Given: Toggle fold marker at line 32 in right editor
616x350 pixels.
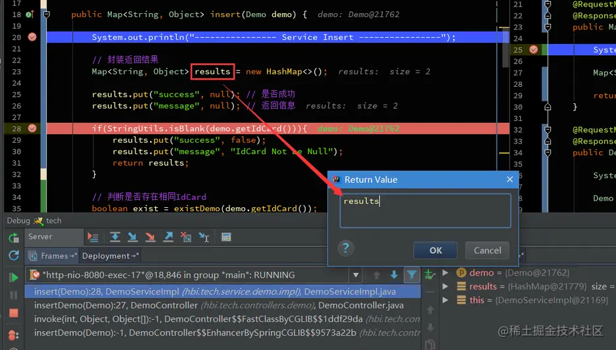Looking at the screenshot, I should [548, 130].
